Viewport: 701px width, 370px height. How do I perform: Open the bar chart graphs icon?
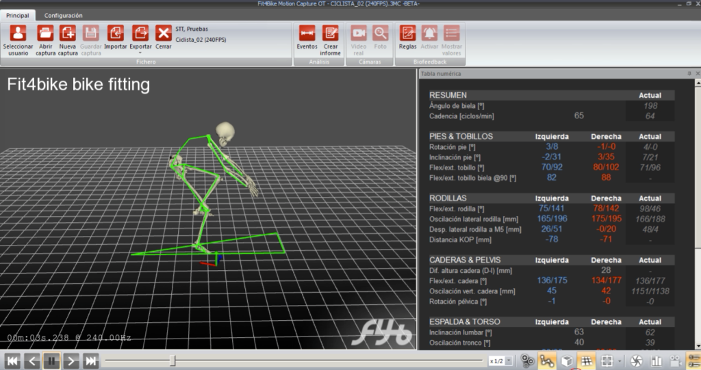[x=657, y=361]
